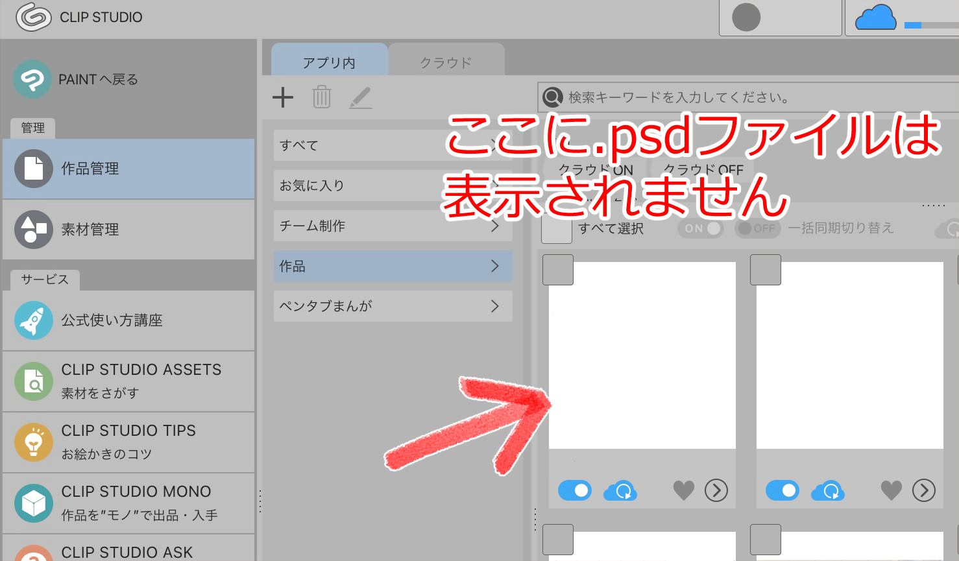Select the 作品 folder name
Screen dimensions: 959x561
pos(292,266)
